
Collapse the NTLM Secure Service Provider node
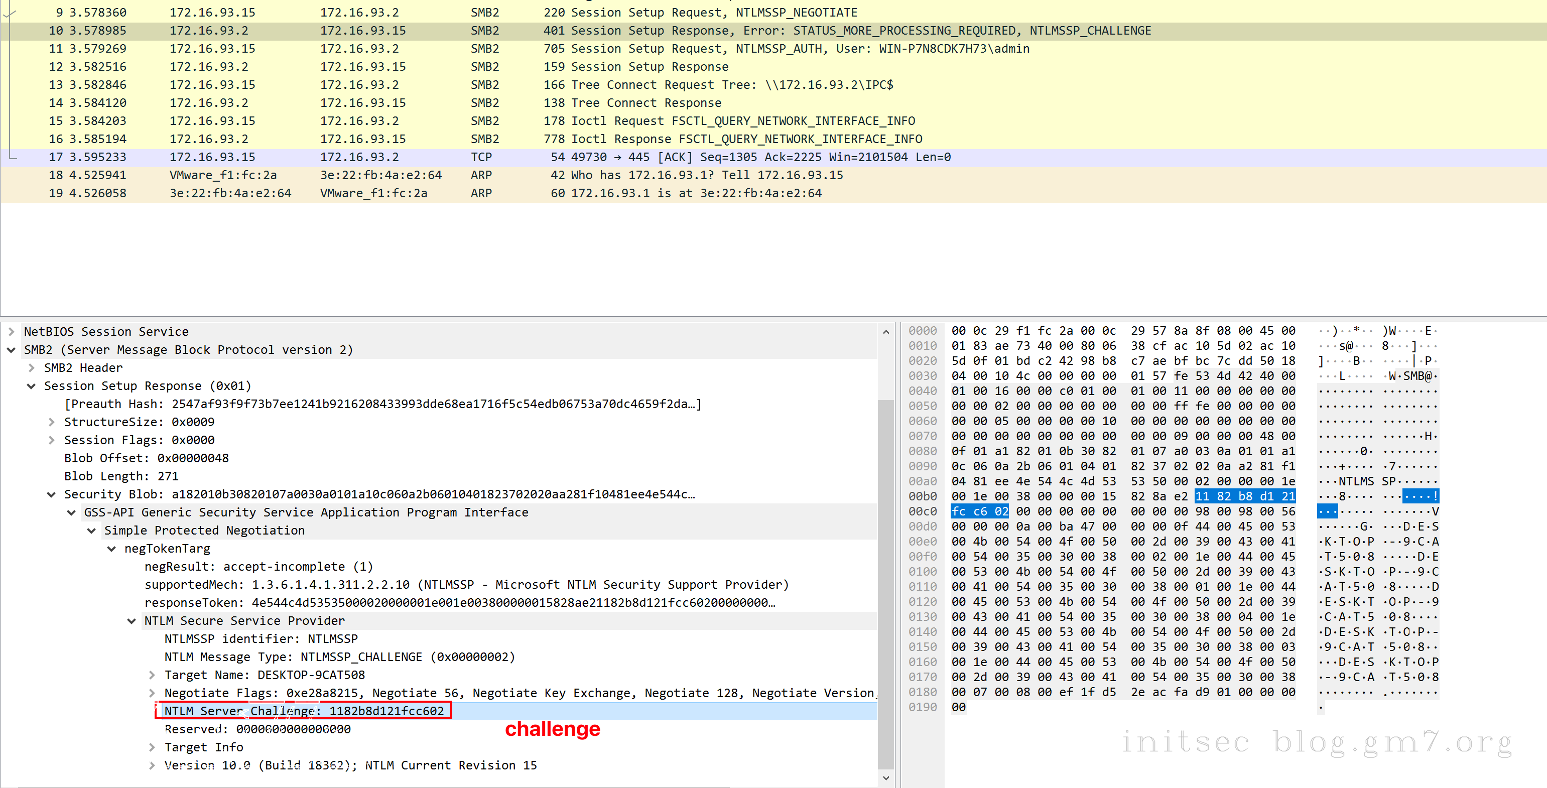click(x=132, y=620)
